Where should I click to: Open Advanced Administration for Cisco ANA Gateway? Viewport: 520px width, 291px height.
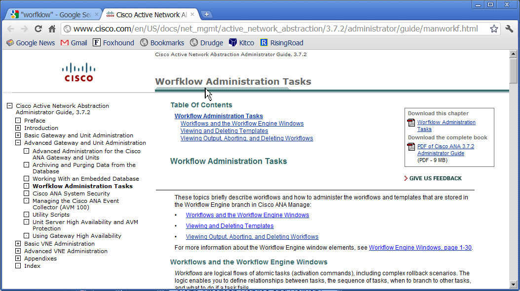tap(86, 154)
